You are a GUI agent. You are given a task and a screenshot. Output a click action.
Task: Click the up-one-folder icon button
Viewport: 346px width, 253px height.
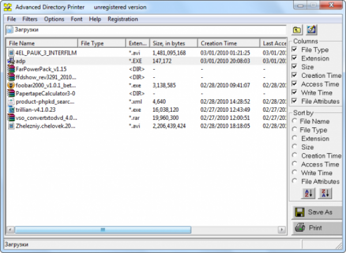pos(297,30)
